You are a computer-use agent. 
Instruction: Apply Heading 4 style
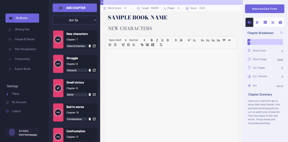[218, 40]
